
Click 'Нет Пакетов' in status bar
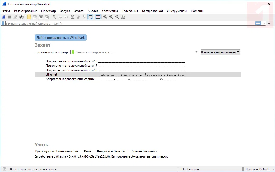coord(190,169)
